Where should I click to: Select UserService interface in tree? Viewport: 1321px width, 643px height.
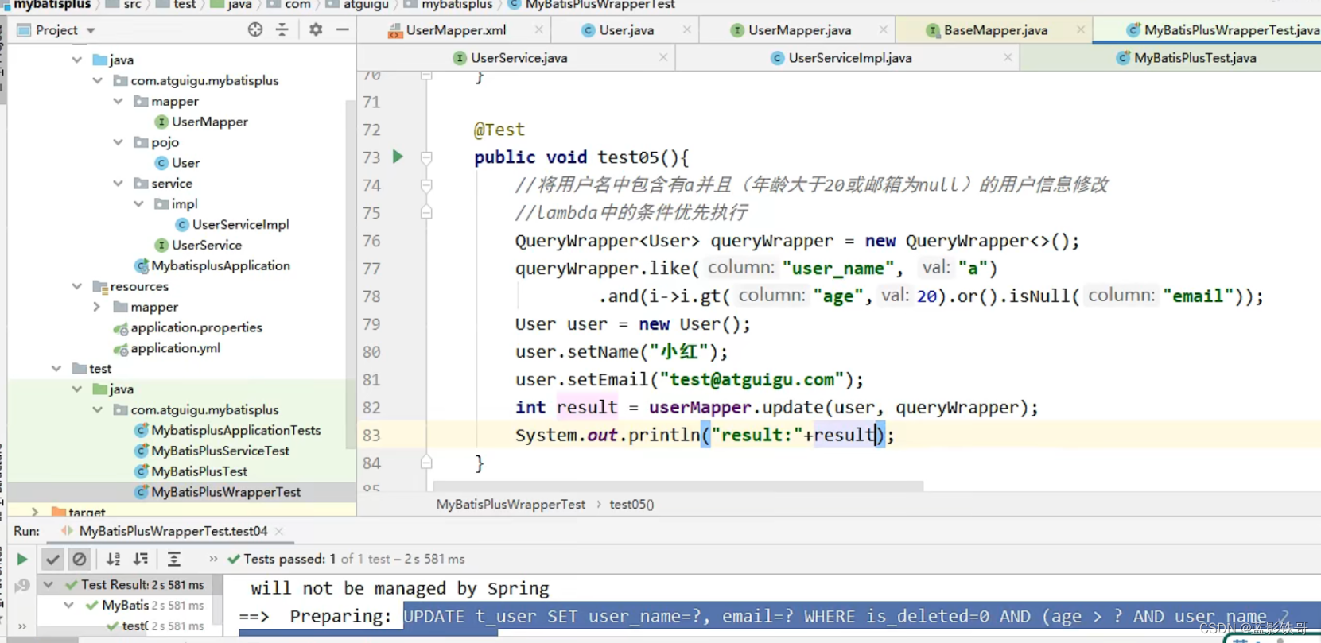point(206,245)
